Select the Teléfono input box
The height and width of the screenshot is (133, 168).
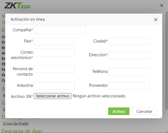point(129,72)
